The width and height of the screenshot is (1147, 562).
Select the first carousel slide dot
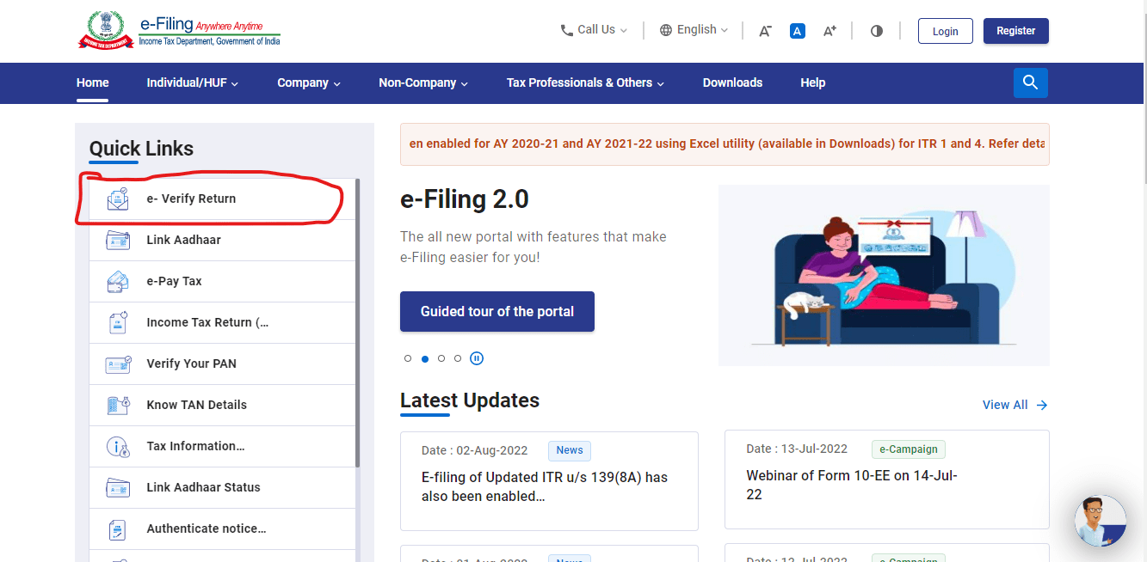(408, 358)
